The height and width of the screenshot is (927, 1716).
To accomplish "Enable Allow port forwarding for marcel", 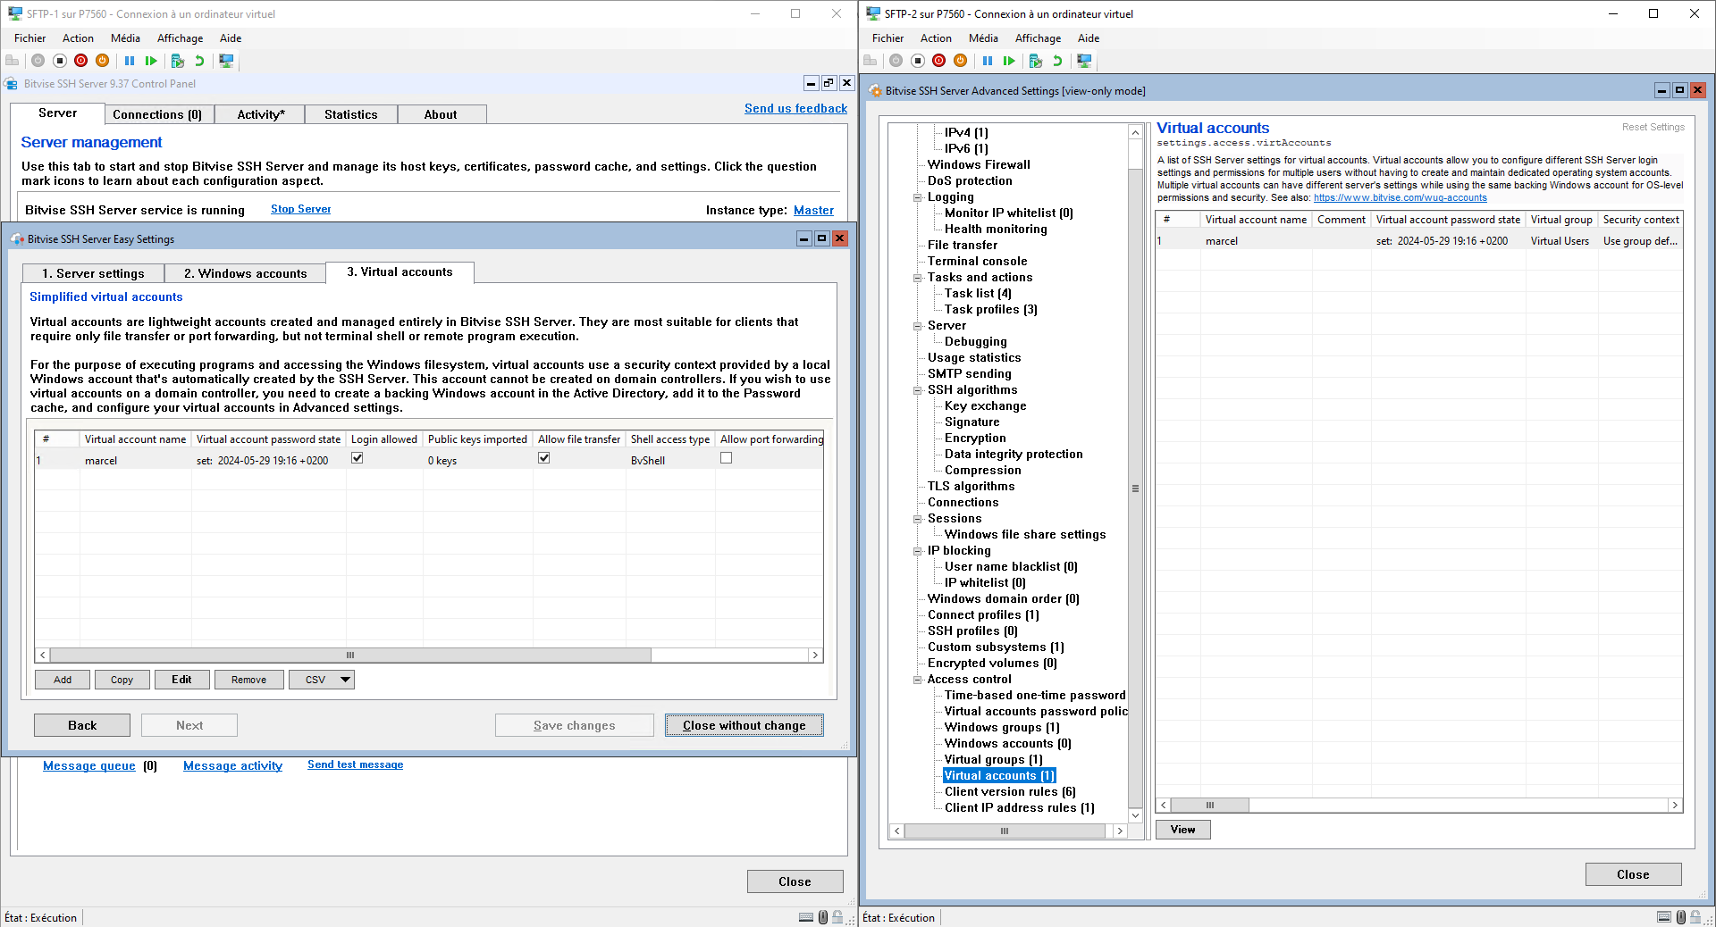I will click(x=727, y=458).
